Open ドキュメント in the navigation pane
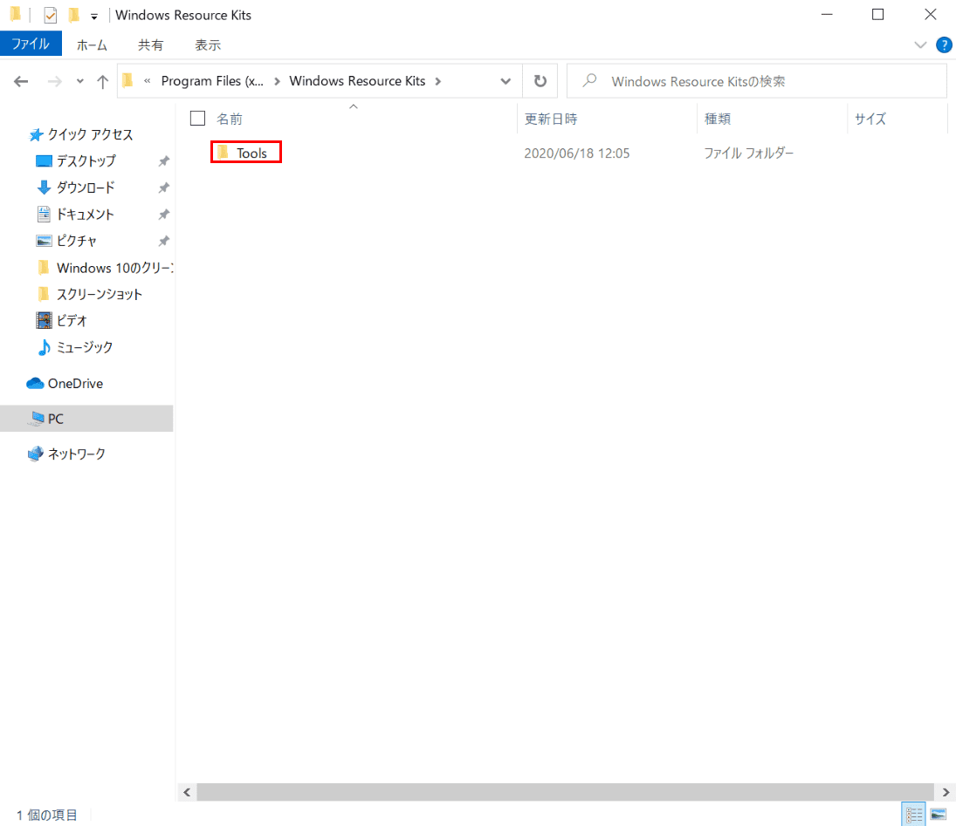 (x=86, y=215)
